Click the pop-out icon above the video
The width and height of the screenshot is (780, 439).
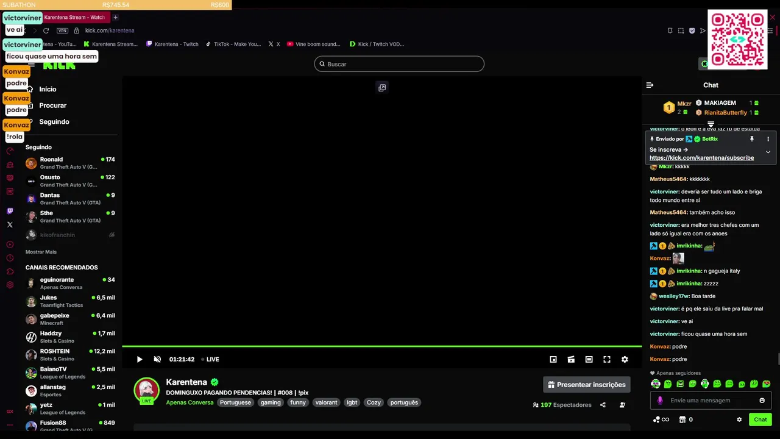click(x=382, y=88)
